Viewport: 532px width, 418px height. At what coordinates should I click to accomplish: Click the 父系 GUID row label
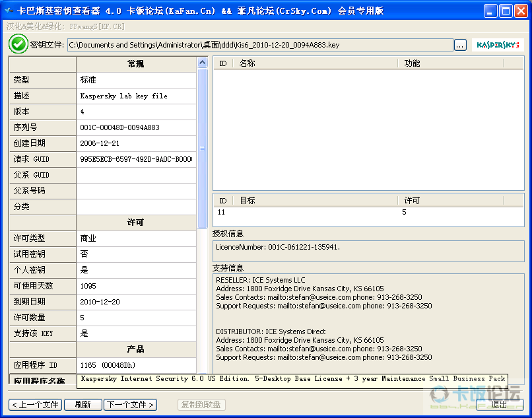click(43, 175)
